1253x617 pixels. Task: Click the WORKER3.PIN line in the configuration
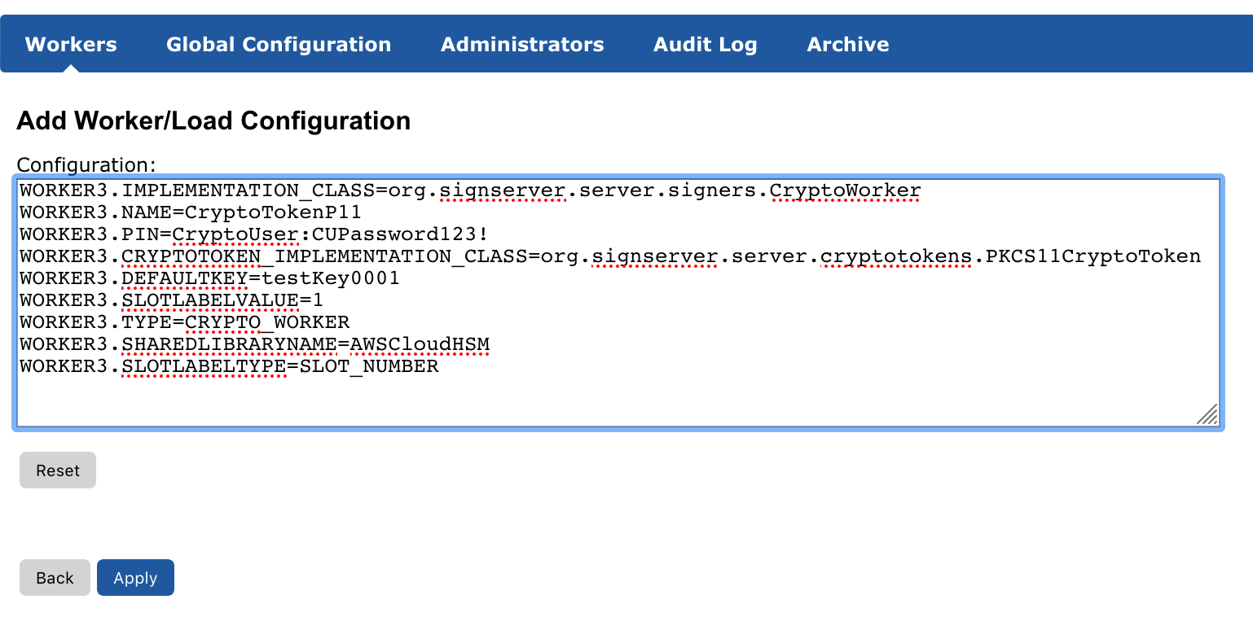tap(253, 235)
